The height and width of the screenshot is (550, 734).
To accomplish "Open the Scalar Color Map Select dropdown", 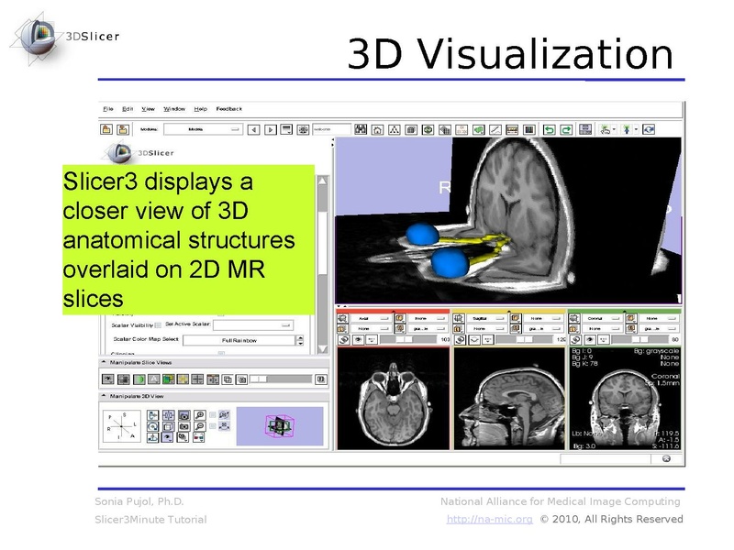I will point(239,340).
